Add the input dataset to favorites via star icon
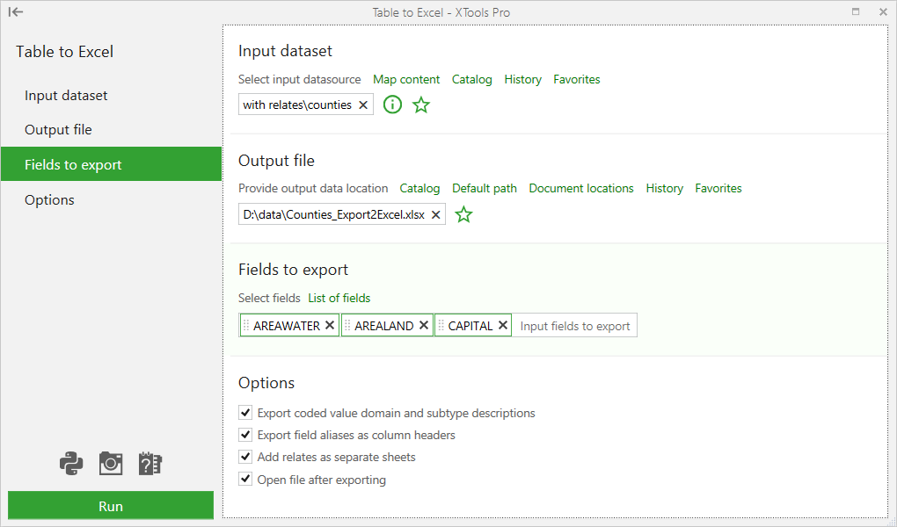The image size is (897, 527). pos(420,104)
